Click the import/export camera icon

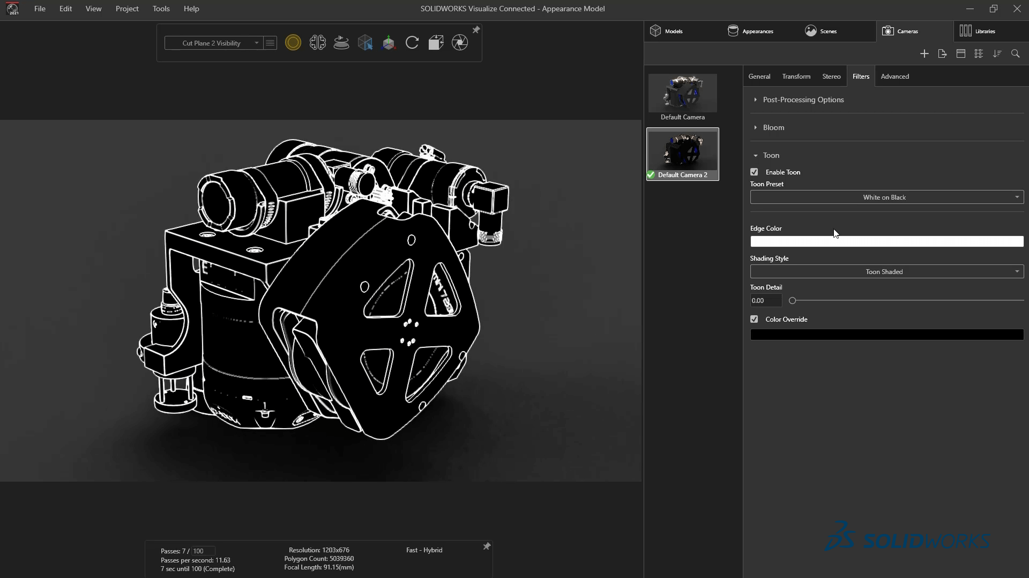point(943,54)
